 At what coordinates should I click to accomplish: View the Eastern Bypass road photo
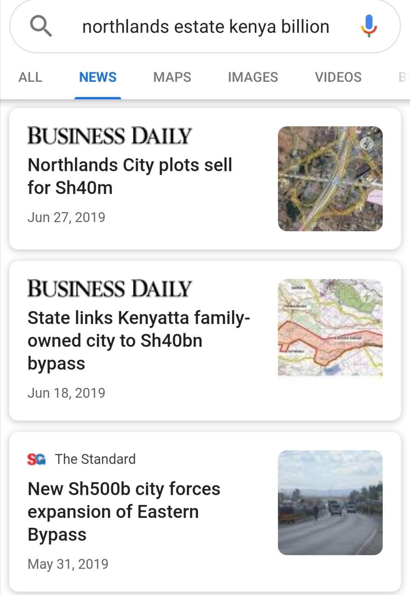tap(330, 503)
